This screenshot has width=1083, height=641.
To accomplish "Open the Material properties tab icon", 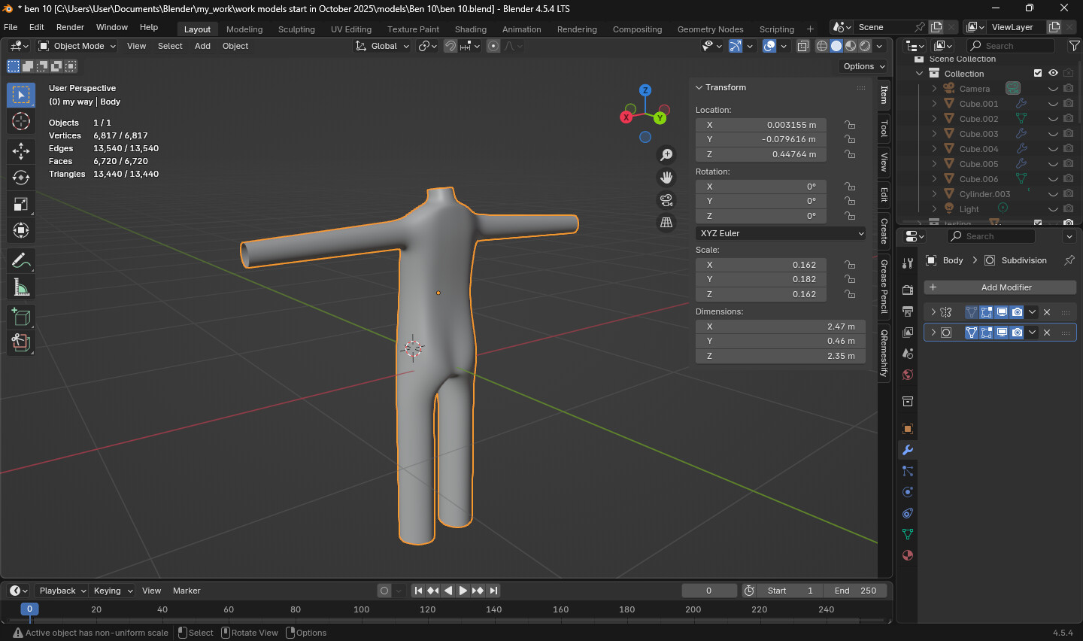I will 908,555.
